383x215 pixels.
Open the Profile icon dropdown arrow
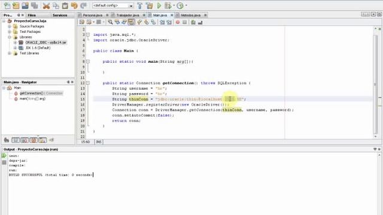[x=186, y=5]
